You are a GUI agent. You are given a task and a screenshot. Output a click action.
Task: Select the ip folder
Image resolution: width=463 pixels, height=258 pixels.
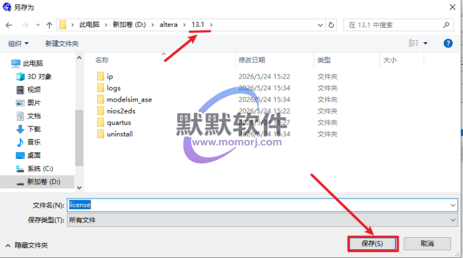[x=110, y=77]
